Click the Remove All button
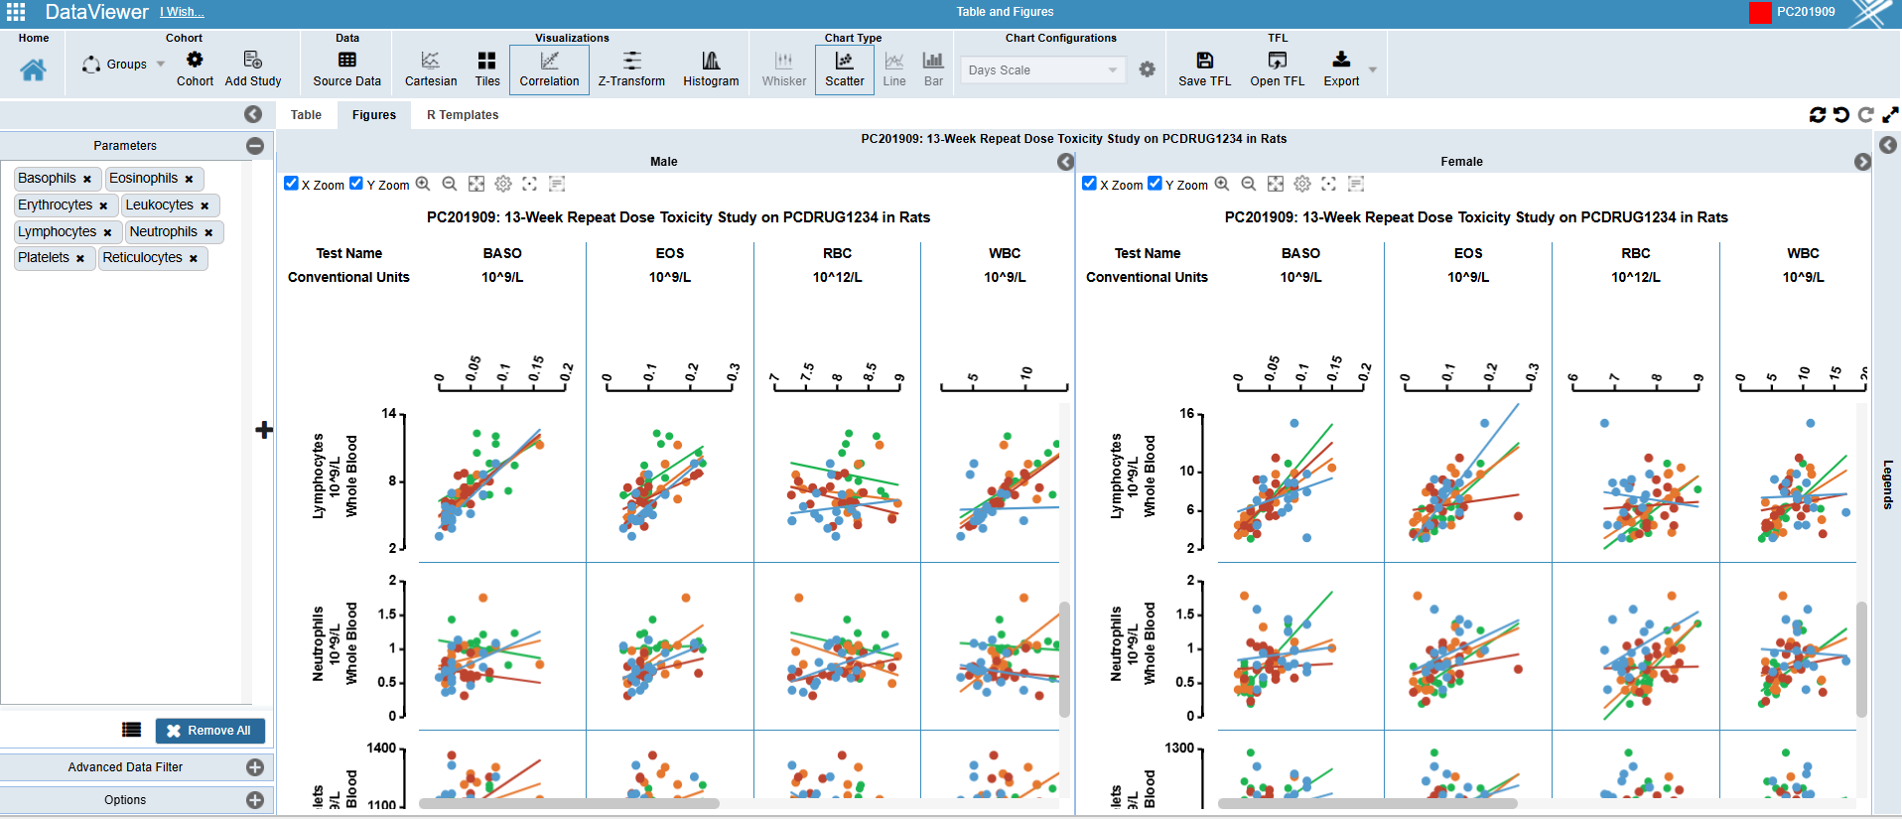This screenshot has width=1902, height=819. pos(209,731)
